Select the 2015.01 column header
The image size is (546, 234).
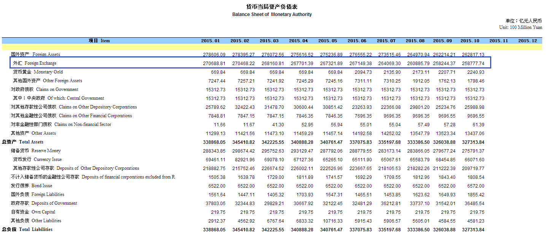click(x=211, y=41)
